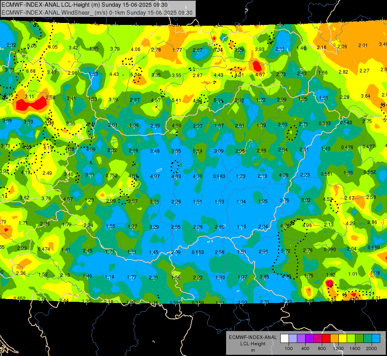This screenshot has width=387, height=356.
Task: Click the wind shear value 5.34
Action: point(218,50)
